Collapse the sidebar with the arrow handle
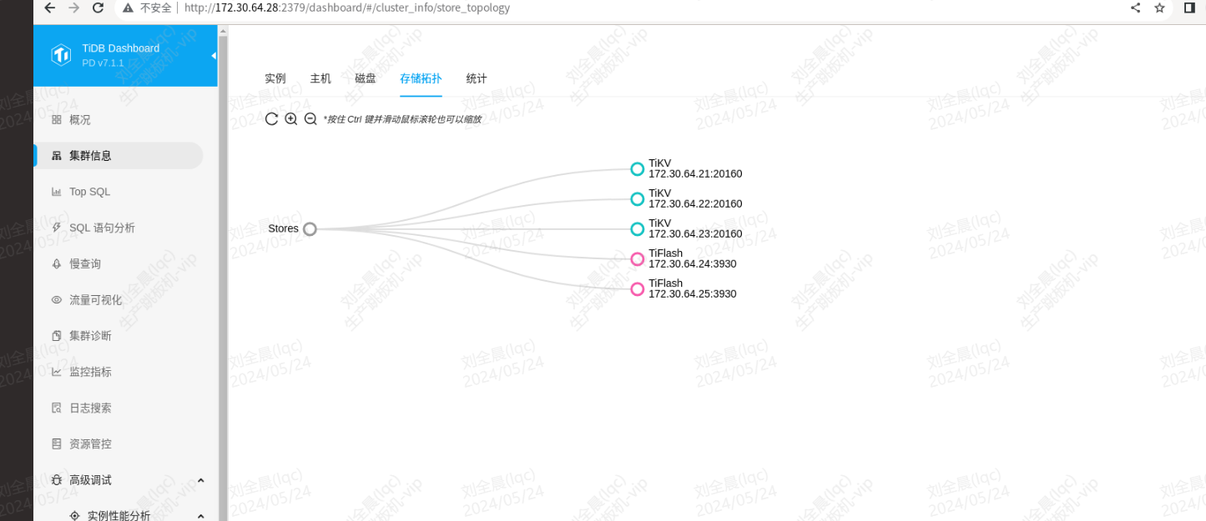This screenshot has height=521, width=1206. [213, 56]
